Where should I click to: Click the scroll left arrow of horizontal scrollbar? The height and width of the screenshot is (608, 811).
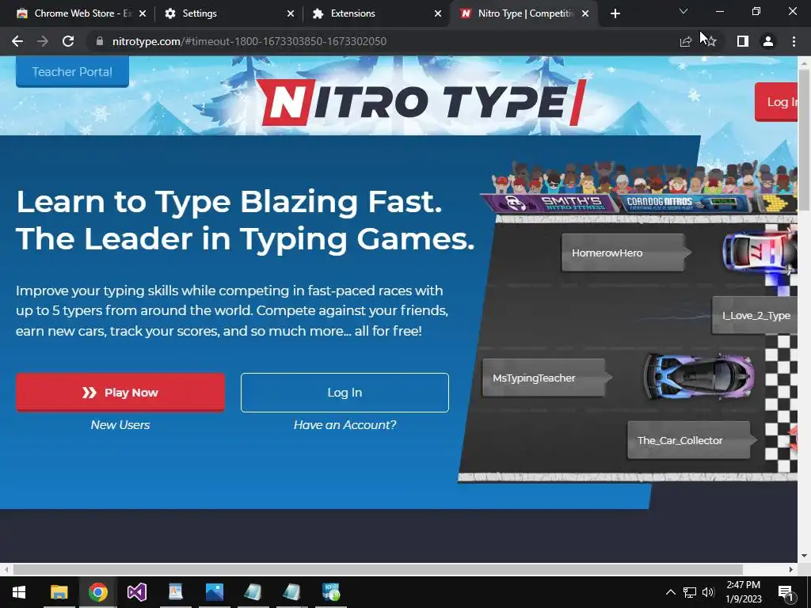tap(6, 569)
